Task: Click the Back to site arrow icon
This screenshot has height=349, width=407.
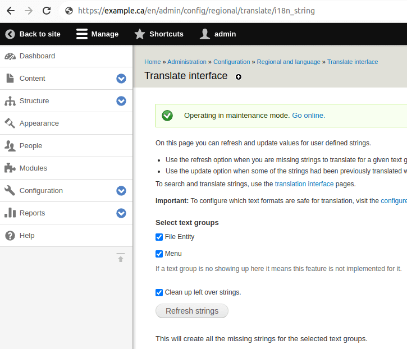Action: (10, 34)
